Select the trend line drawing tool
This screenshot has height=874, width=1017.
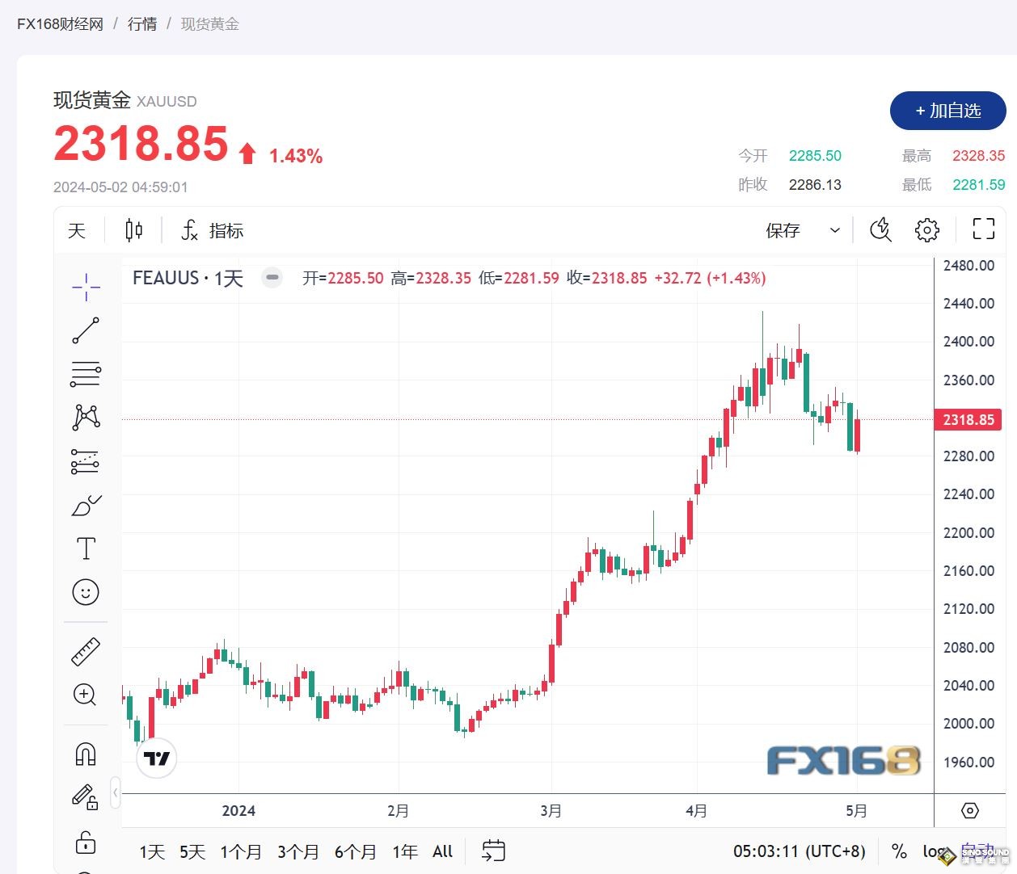[x=86, y=330]
